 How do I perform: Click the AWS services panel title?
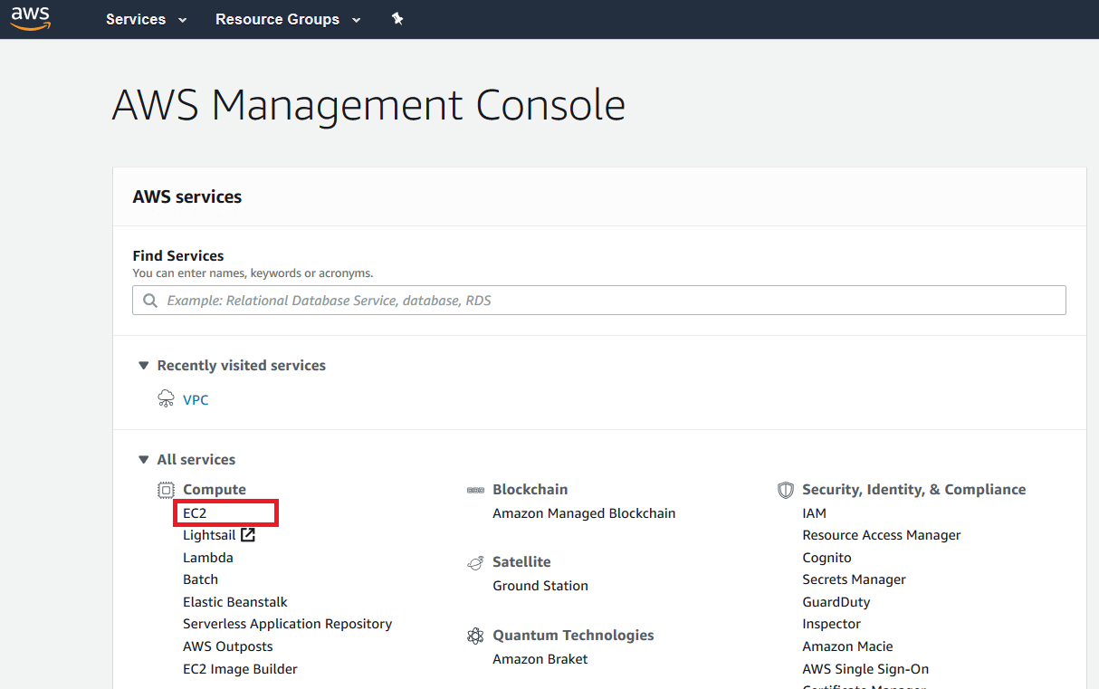[x=187, y=196]
